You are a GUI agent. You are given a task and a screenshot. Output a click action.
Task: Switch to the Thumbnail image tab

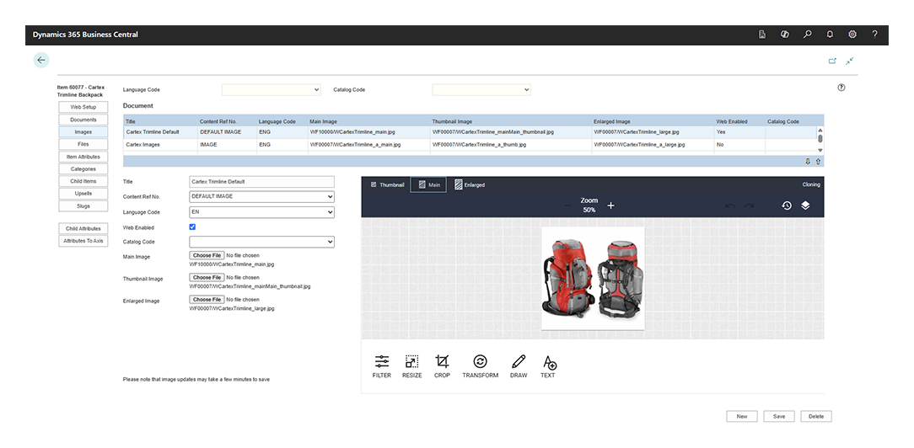click(387, 184)
